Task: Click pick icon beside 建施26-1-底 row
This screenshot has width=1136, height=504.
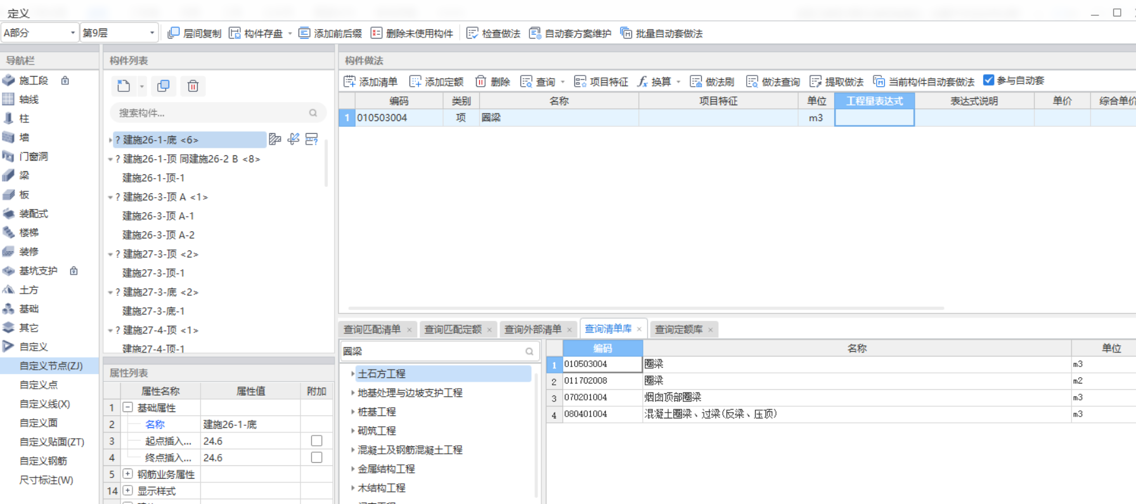Action: 293,139
